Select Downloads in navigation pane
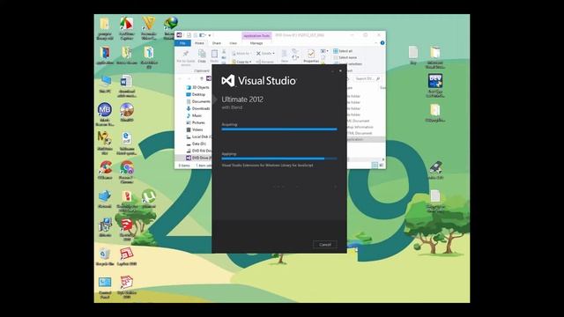 [x=197, y=108]
